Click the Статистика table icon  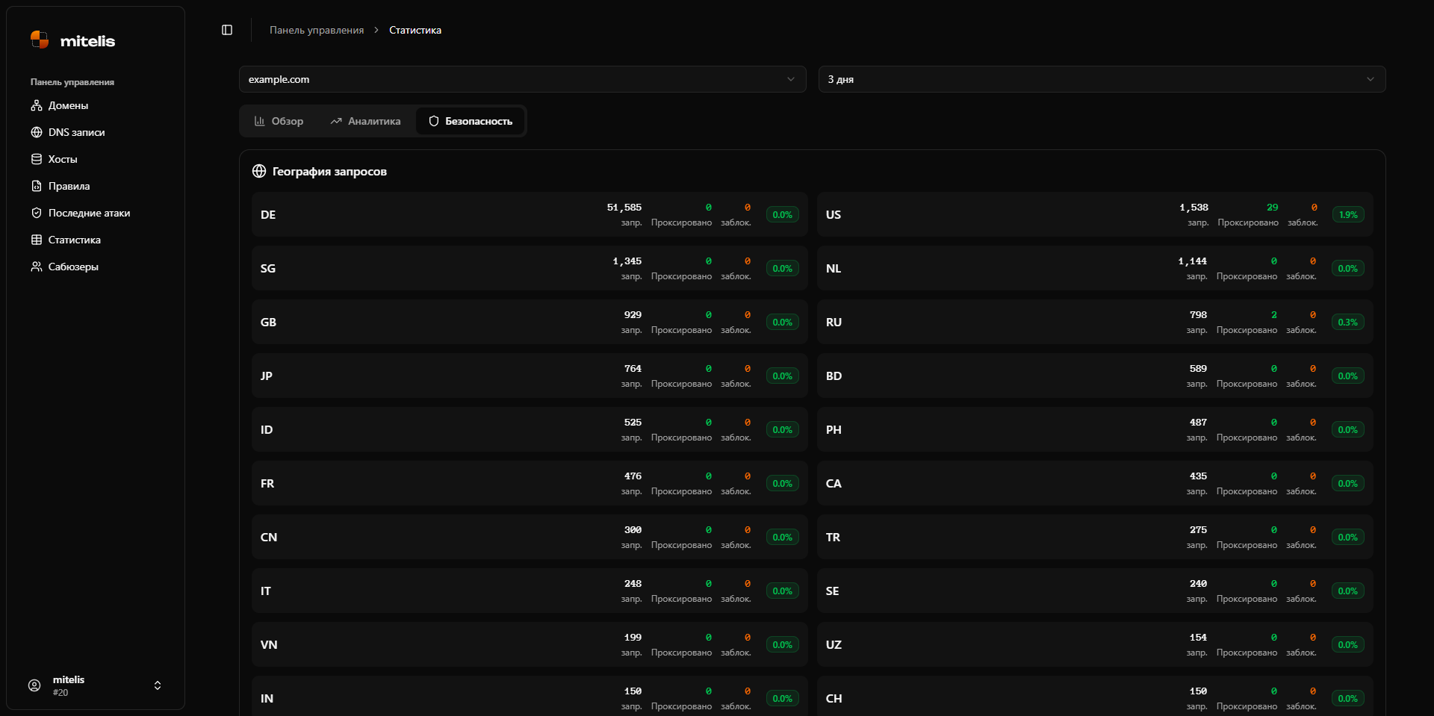[x=36, y=240]
